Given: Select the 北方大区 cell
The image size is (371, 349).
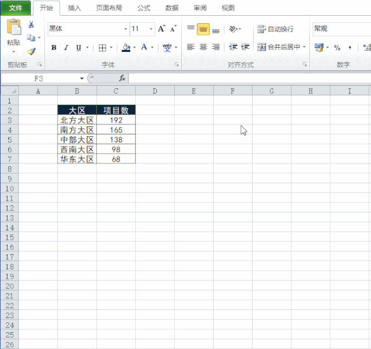Looking at the screenshot, I should tap(77, 120).
